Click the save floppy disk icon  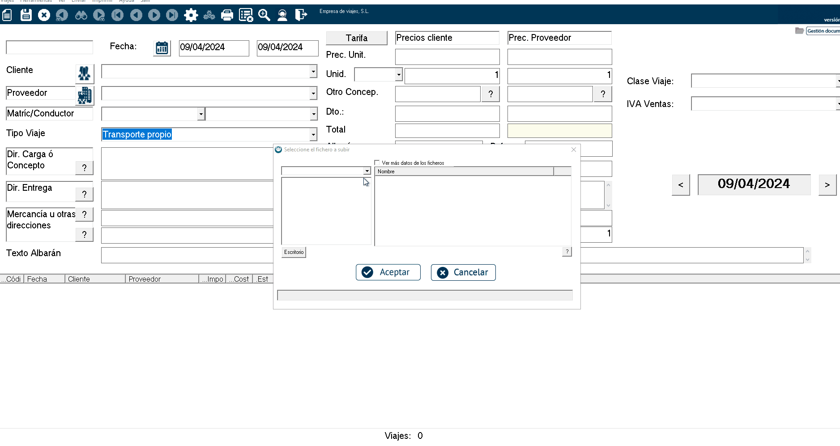coord(26,15)
